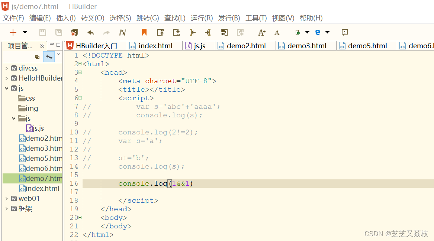
Task: Click the toggle comment toolbar icon
Action: [224, 32]
